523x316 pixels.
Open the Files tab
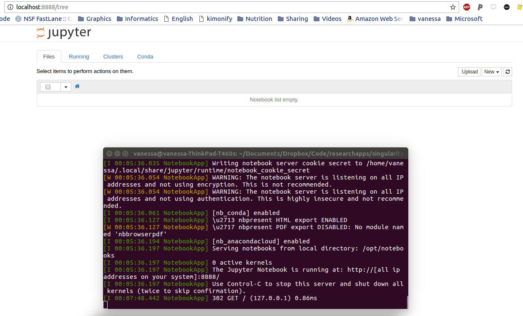pyautogui.click(x=49, y=56)
